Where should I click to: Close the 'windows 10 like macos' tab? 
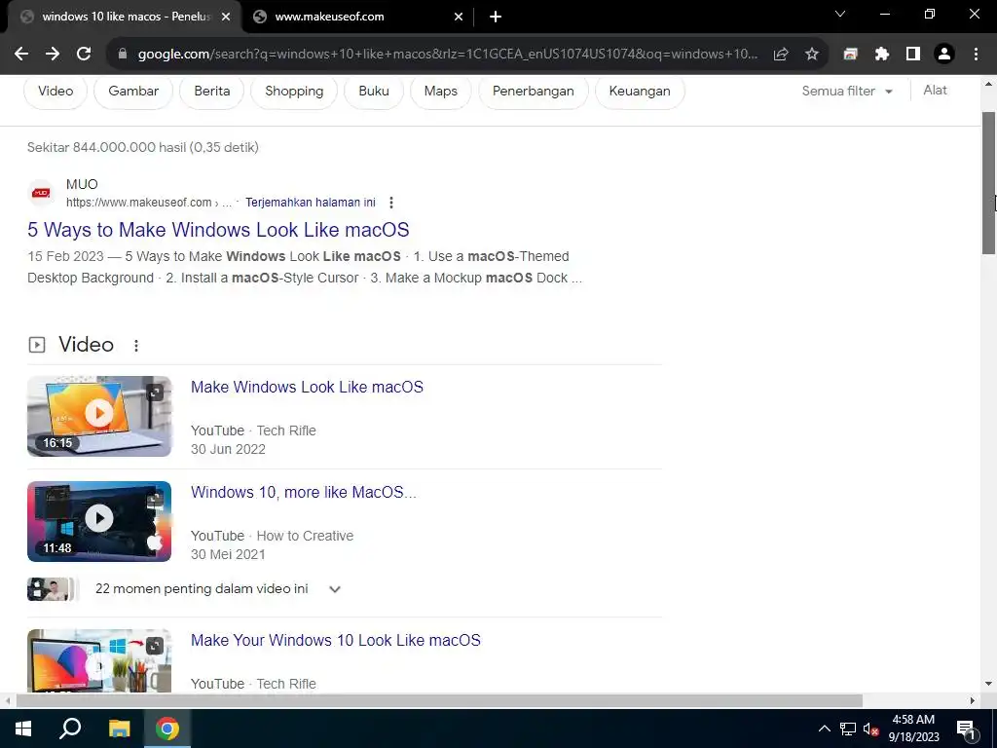226,18
